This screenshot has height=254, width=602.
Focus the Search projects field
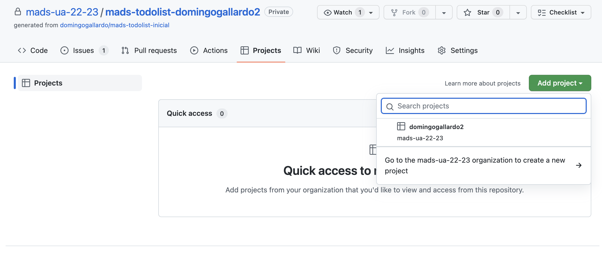[x=484, y=106]
